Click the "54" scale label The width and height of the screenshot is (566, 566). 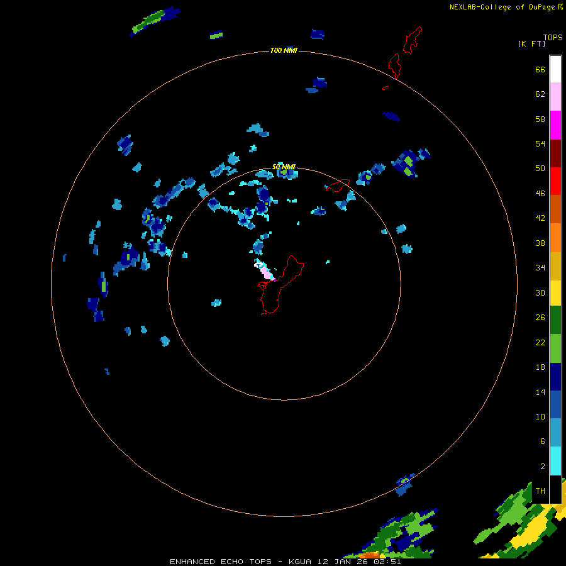tap(540, 143)
